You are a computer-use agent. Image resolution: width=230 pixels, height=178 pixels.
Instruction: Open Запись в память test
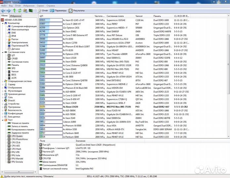point(20,126)
